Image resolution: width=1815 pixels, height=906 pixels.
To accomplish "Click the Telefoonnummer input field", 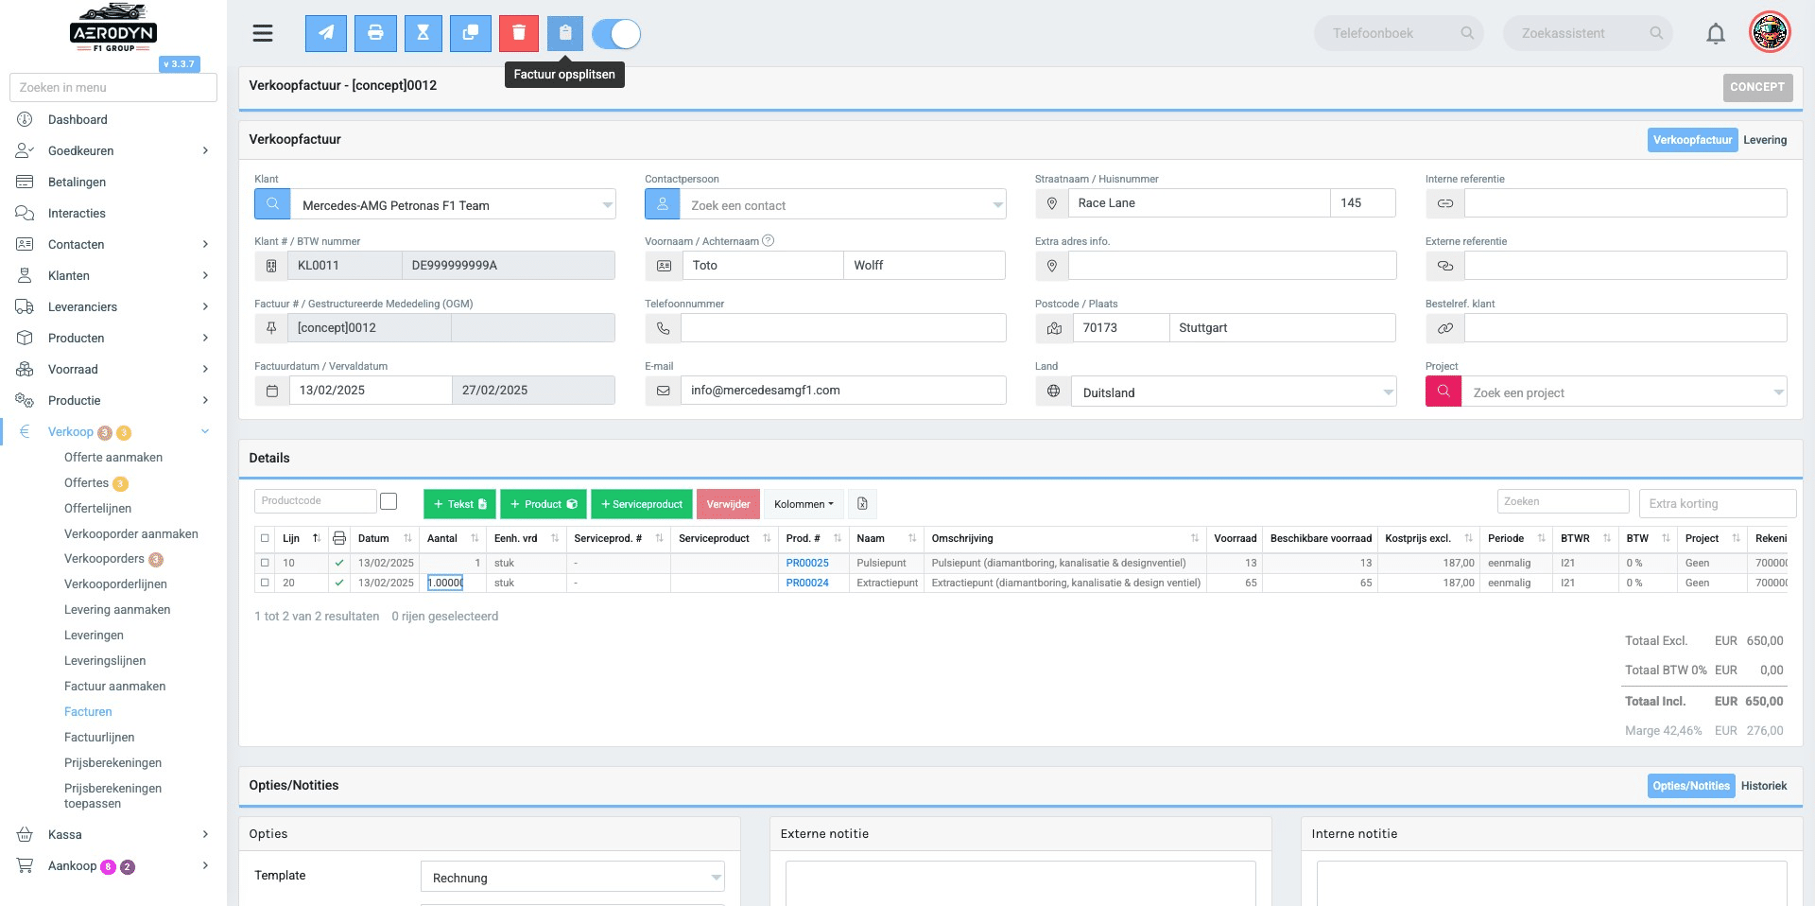I will pos(843,328).
